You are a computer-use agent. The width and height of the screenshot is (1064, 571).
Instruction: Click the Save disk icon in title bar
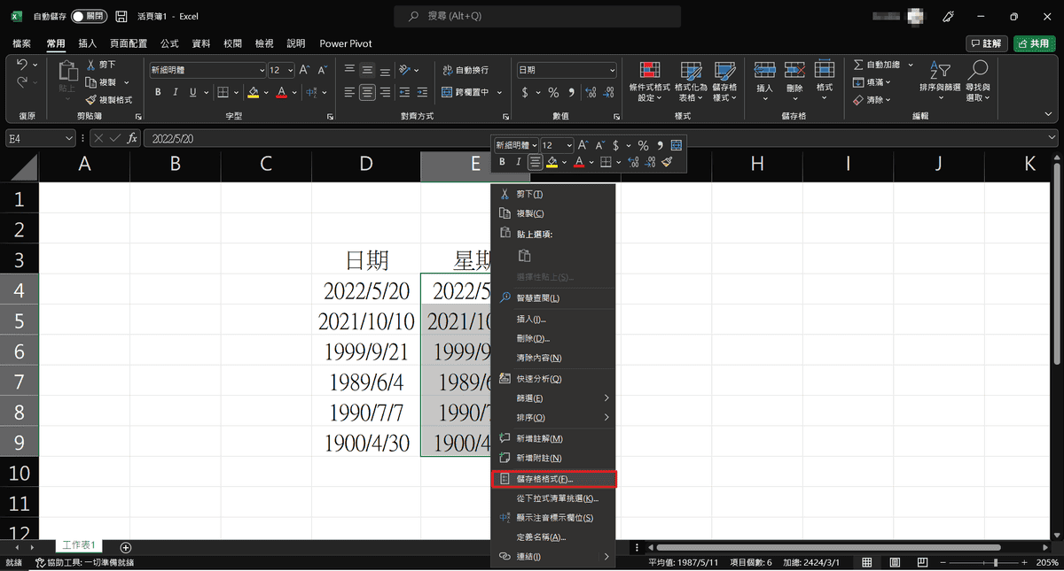tap(121, 17)
